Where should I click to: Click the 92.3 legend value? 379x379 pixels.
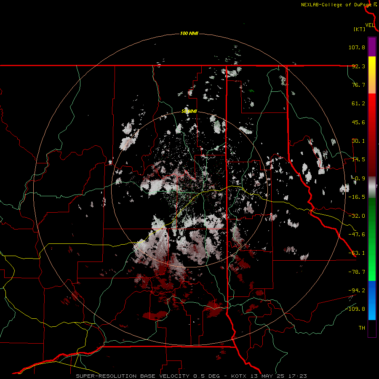click(358, 66)
